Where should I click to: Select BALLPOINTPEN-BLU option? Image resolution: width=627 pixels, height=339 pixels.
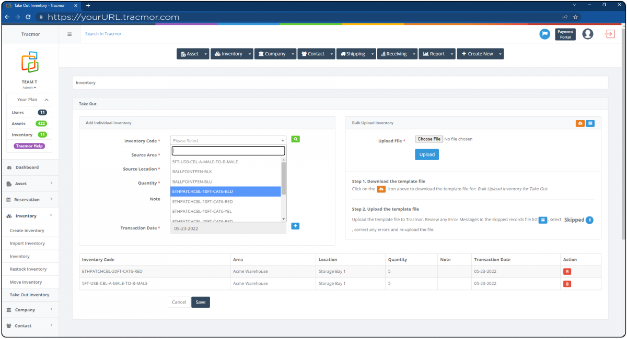pos(226,181)
